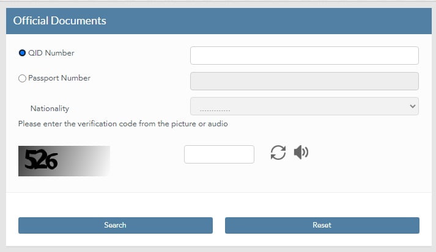Click the verification code instruction text

(123, 124)
